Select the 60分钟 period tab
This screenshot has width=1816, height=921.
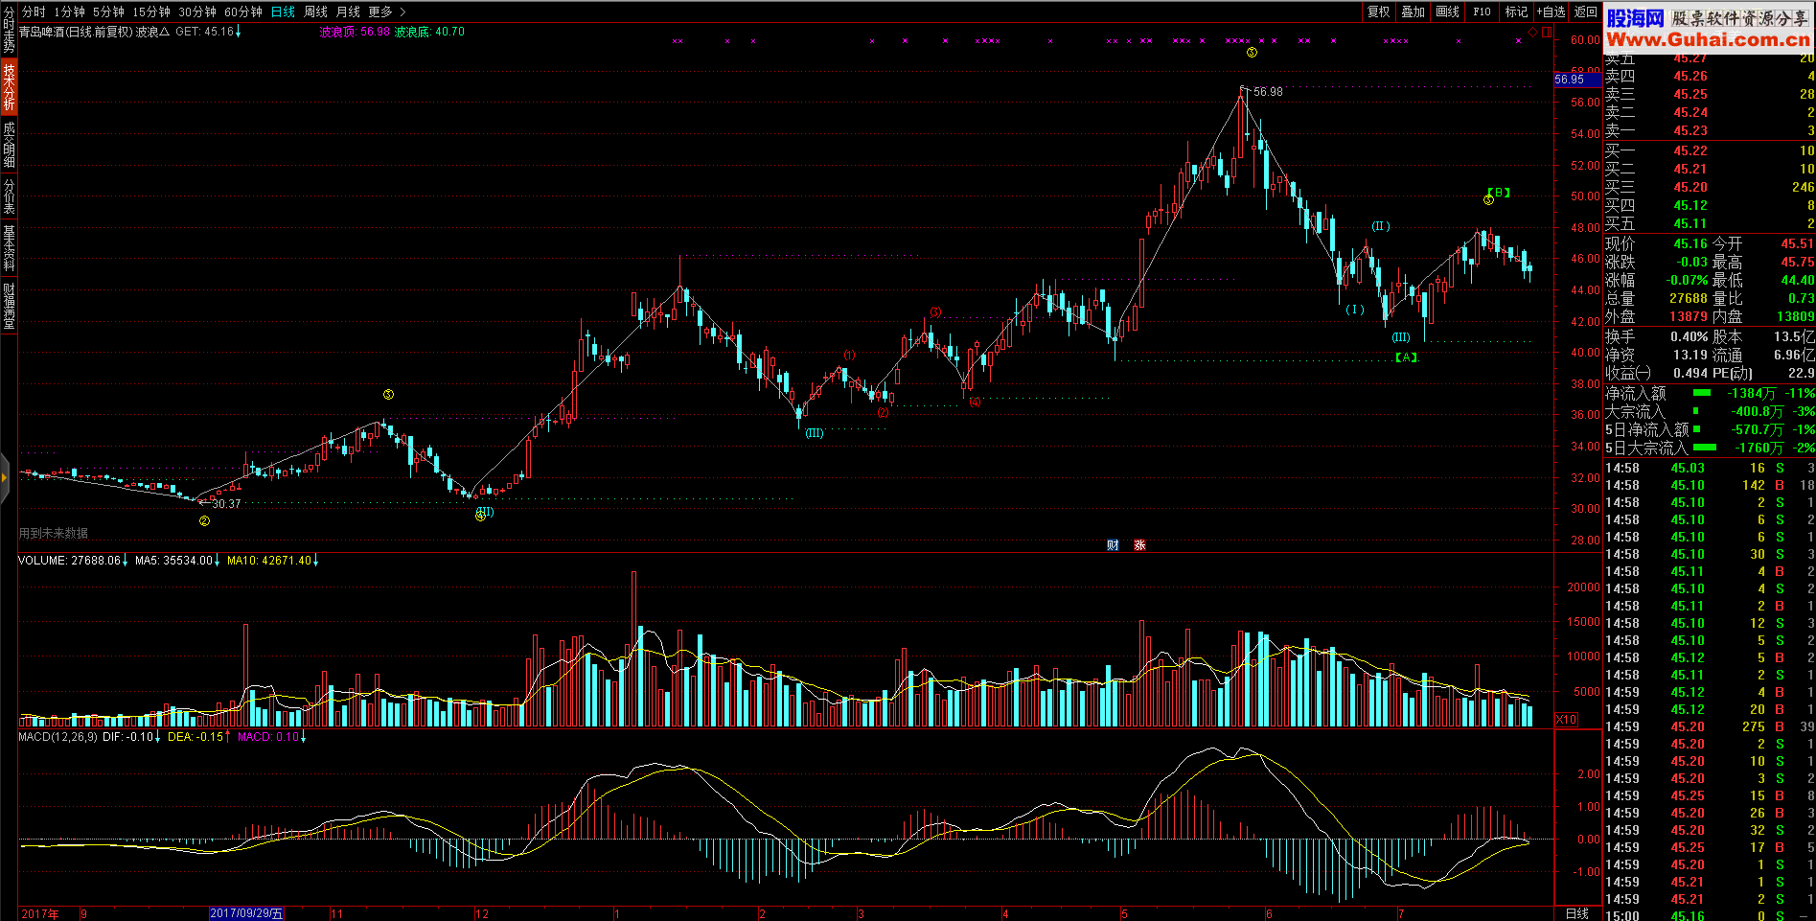click(243, 12)
